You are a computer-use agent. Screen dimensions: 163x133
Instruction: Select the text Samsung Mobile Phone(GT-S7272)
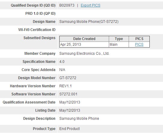pyautogui.click(x=89, y=22)
